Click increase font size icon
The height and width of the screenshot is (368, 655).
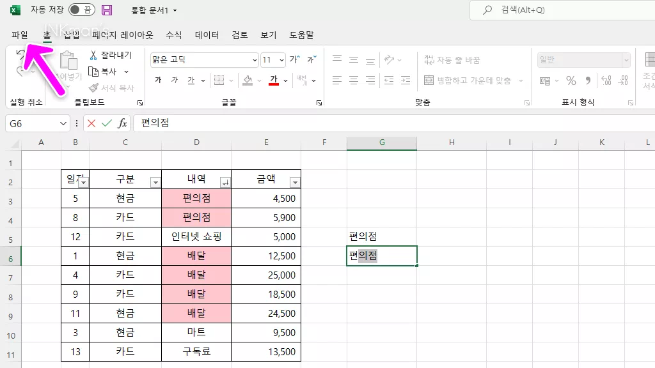point(294,59)
